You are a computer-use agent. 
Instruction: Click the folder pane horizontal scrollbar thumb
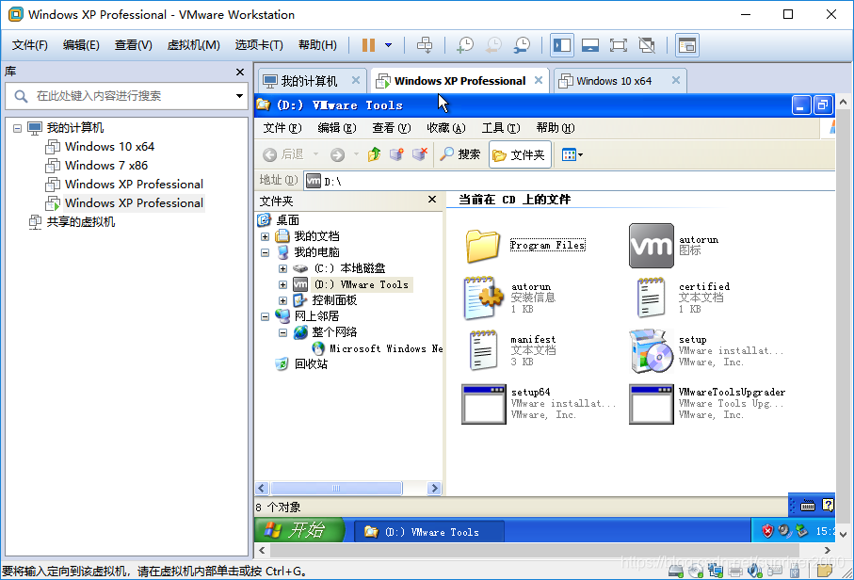coord(336,488)
